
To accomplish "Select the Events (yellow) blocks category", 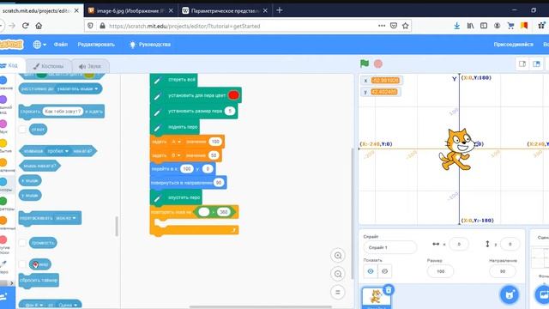I will (3, 143).
